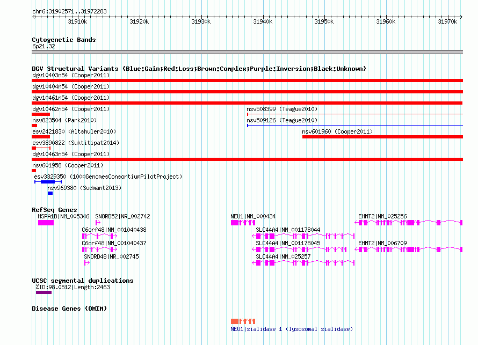Image resolution: width=478 pixels, height=345 pixels.
Task: Click the nsv509126 (Teague2010) label
Action: tap(282, 120)
